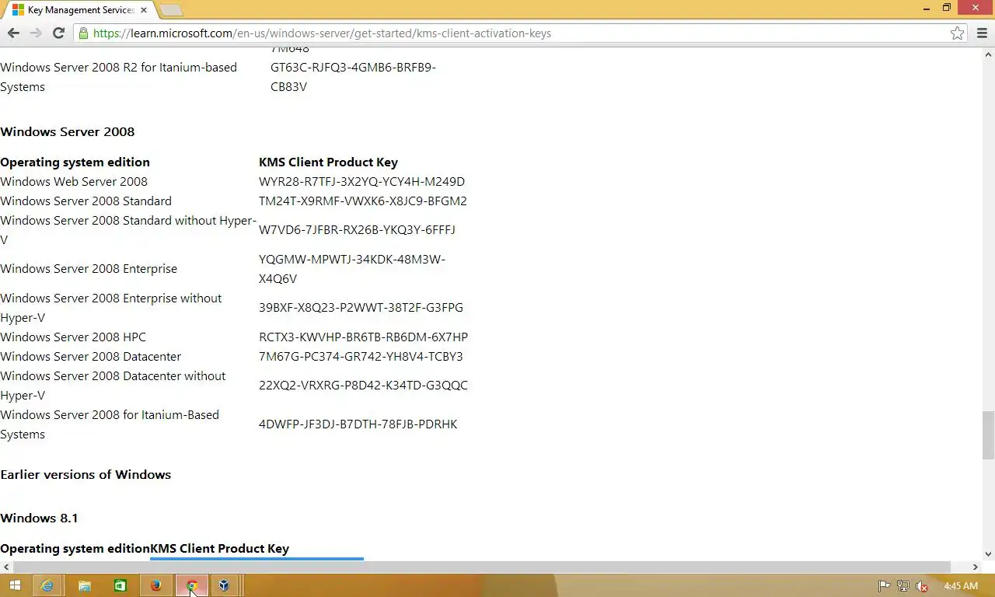
Task: Open the muted volume tray icon
Action: click(922, 586)
